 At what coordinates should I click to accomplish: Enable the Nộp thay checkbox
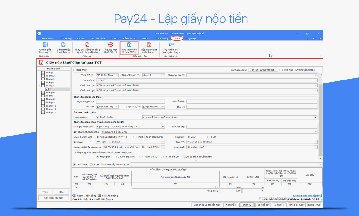75,70
